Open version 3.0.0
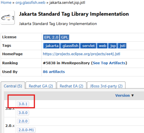The image size is (144, 133). [x=23, y=113]
